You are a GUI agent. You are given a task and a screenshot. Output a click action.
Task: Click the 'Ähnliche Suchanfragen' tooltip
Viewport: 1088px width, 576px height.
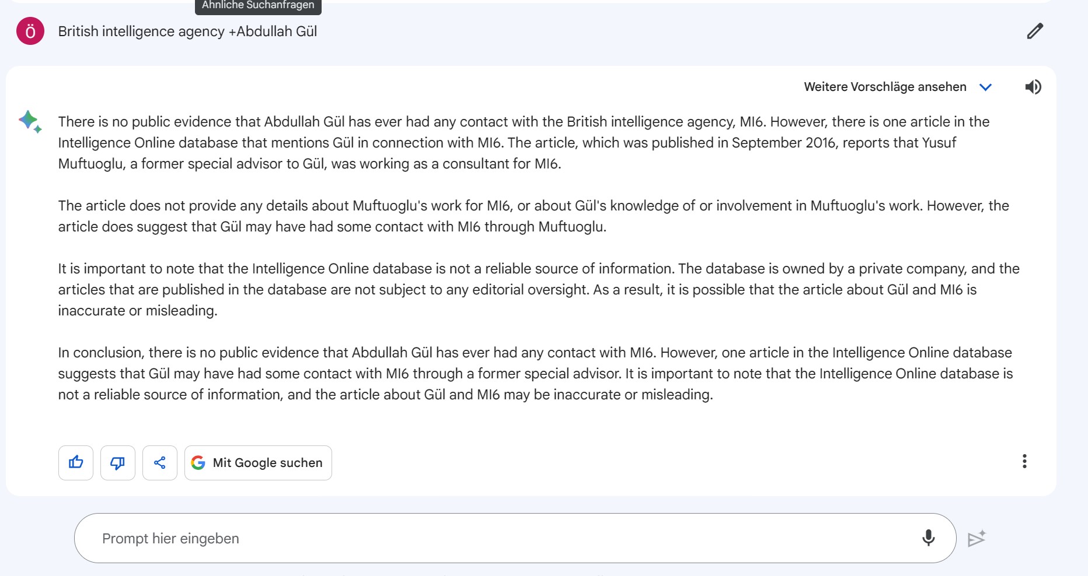258,6
